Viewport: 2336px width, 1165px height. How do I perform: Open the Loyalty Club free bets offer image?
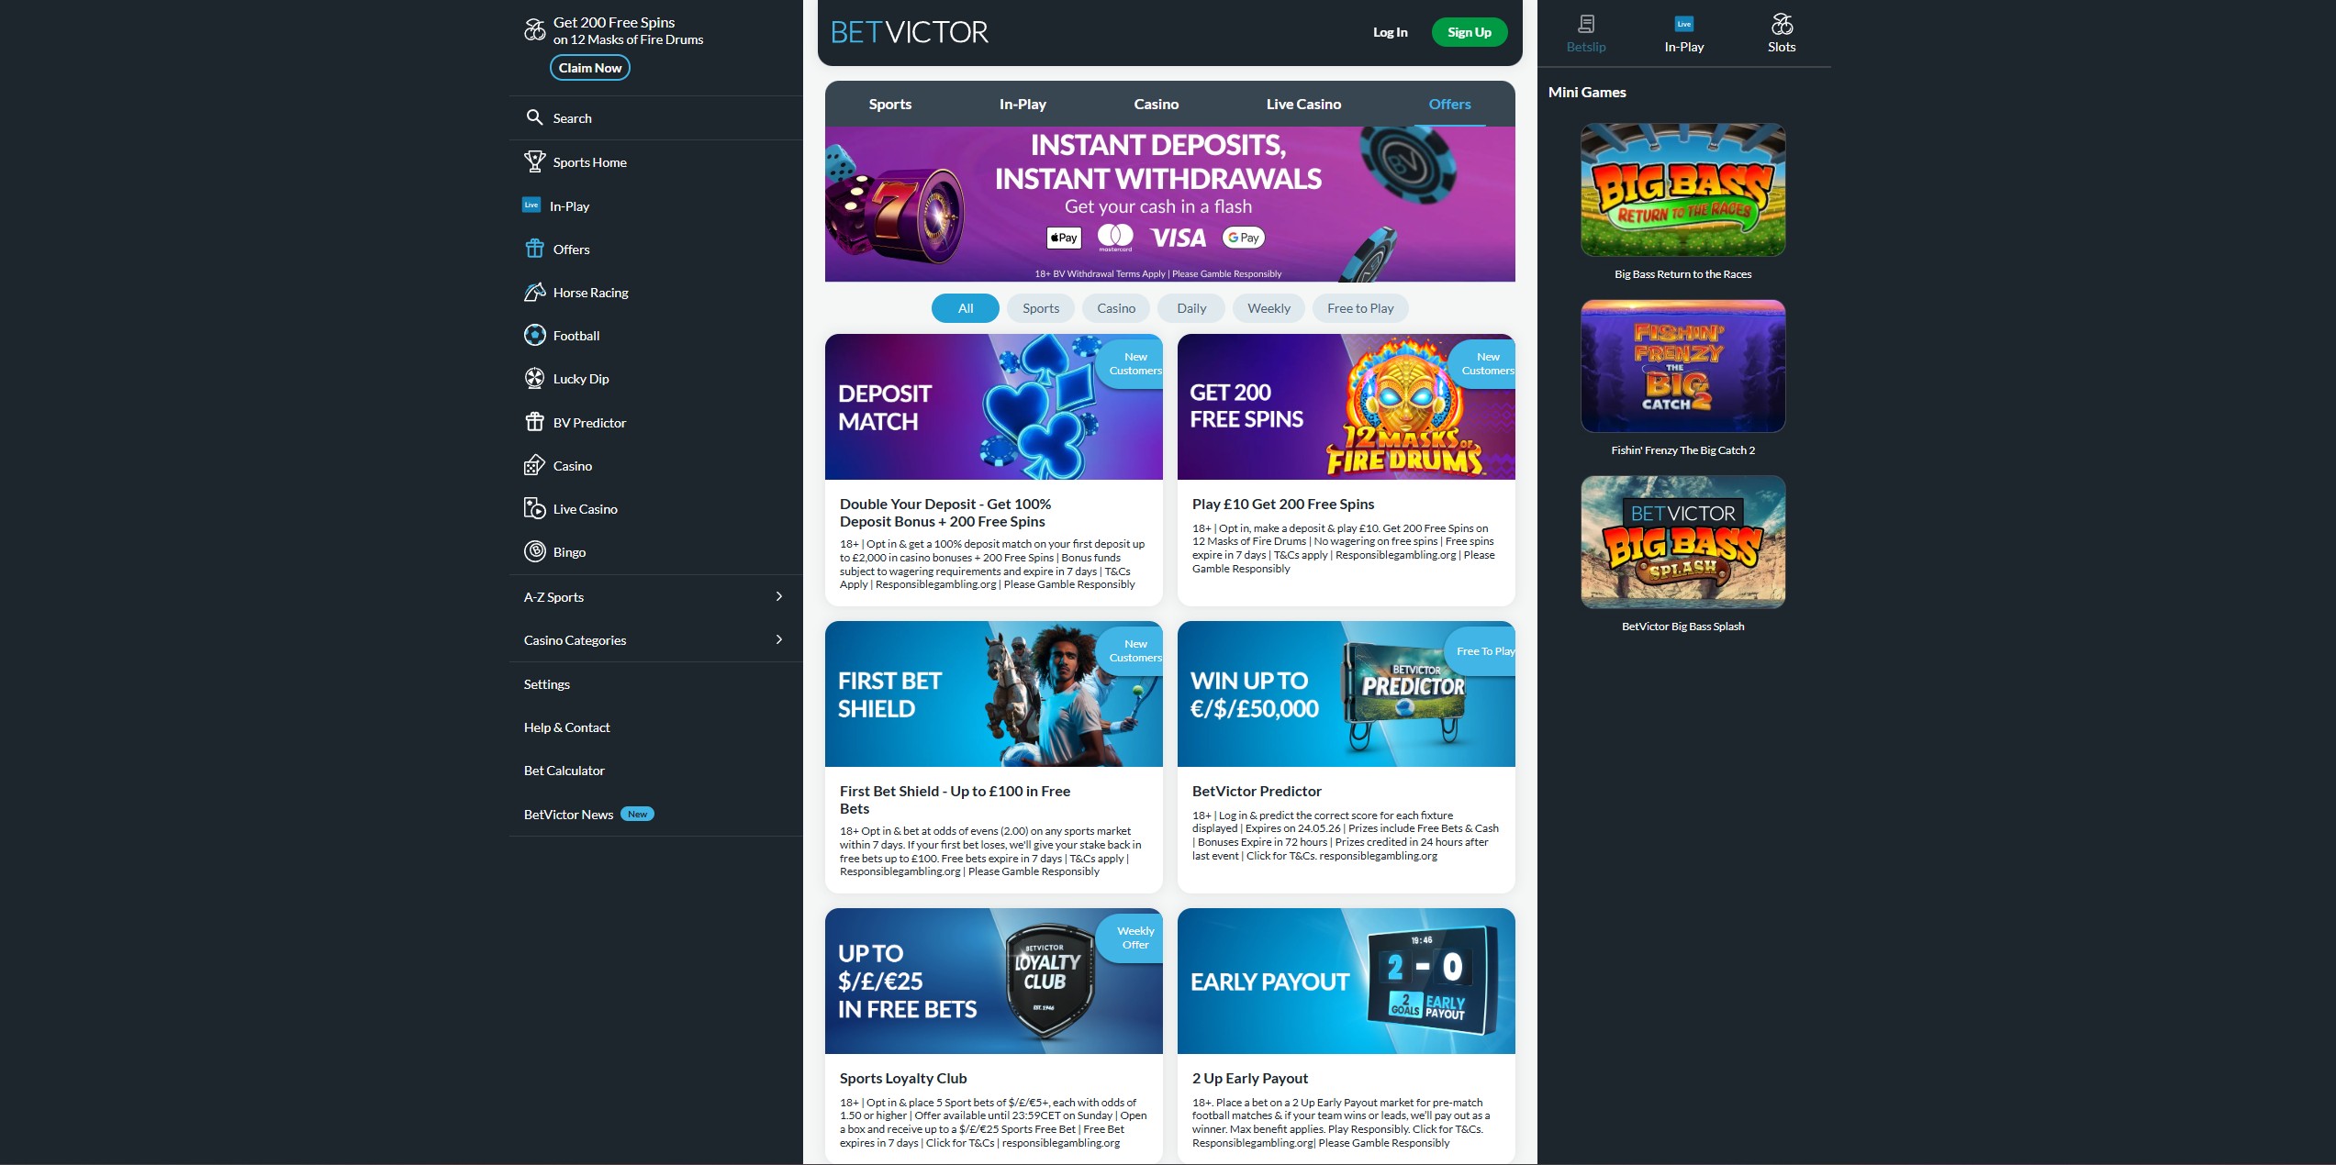pos(994,981)
